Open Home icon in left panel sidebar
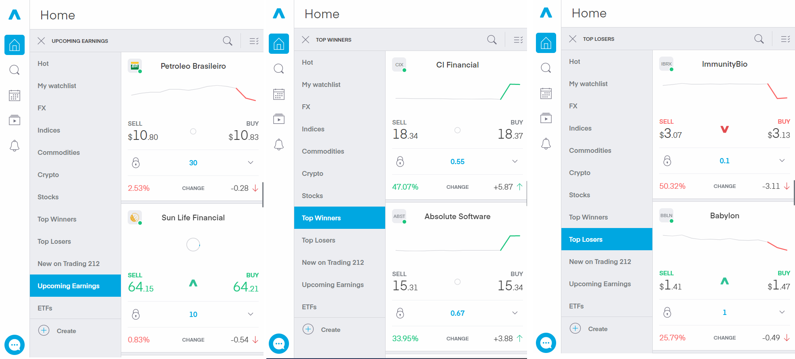795x359 pixels. pyautogui.click(x=15, y=44)
